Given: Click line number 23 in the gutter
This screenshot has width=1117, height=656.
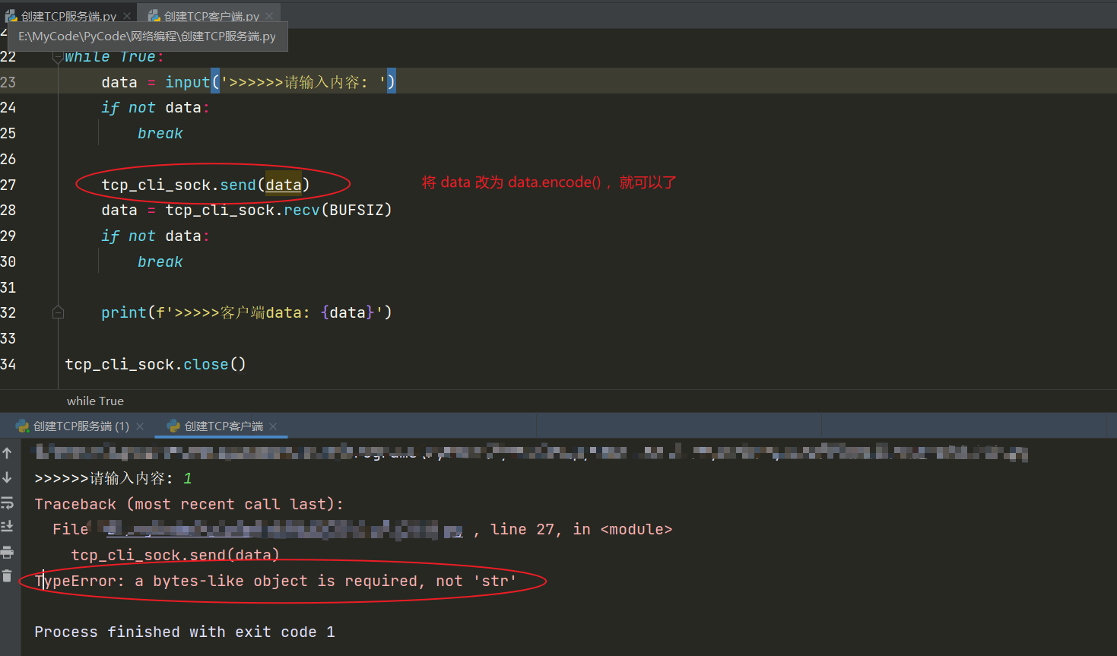Looking at the screenshot, I should [x=8, y=82].
